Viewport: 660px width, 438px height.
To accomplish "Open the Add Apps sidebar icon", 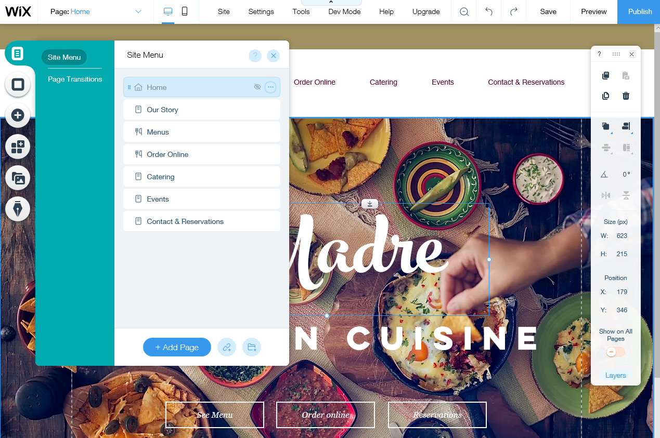I will tap(18, 147).
